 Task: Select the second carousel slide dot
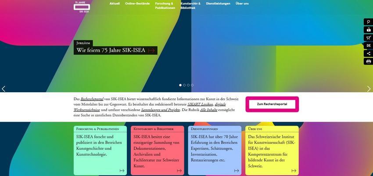click(x=184, y=85)
